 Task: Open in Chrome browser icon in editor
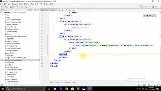coord(145,16)
